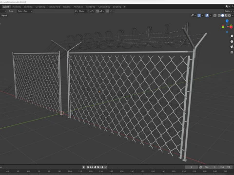234x175 pixels.
Task: Open the Texture Paint workspace
Action: click(x=54, y=7)
